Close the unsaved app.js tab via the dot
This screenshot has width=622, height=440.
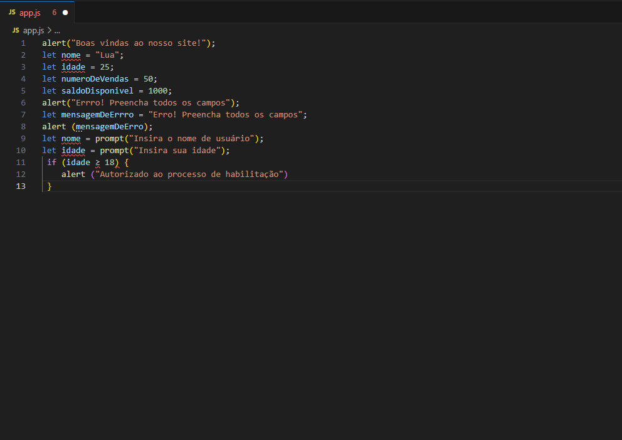click(x=65, y=13)
